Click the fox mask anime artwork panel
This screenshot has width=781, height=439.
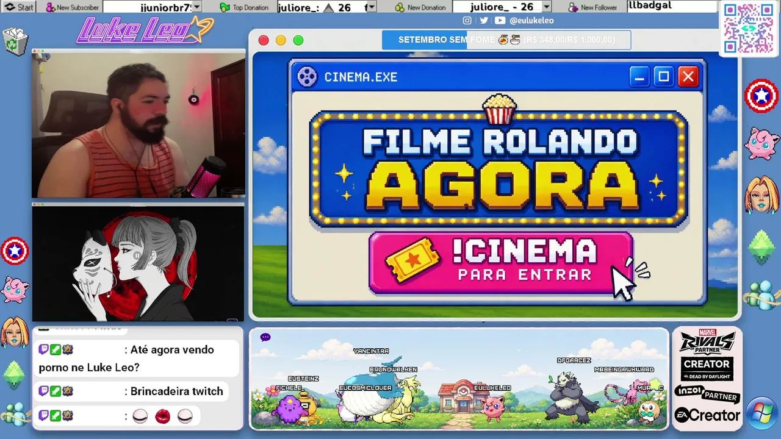(138, 262)
